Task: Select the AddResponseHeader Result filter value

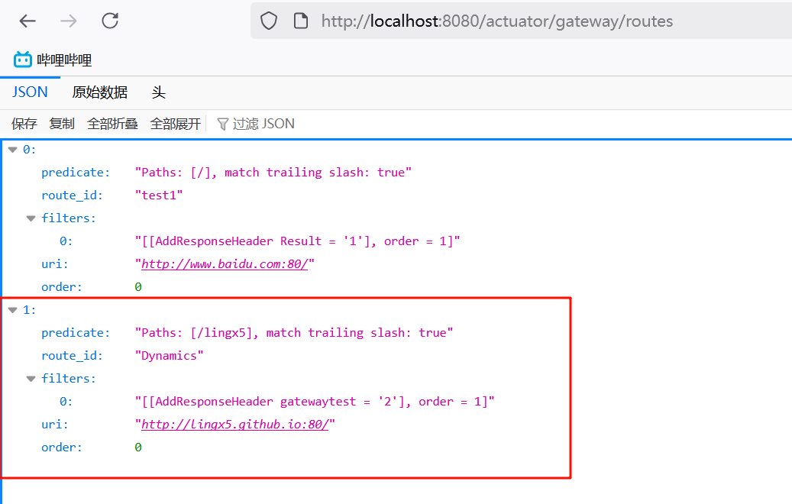Action: click(298, 241)
